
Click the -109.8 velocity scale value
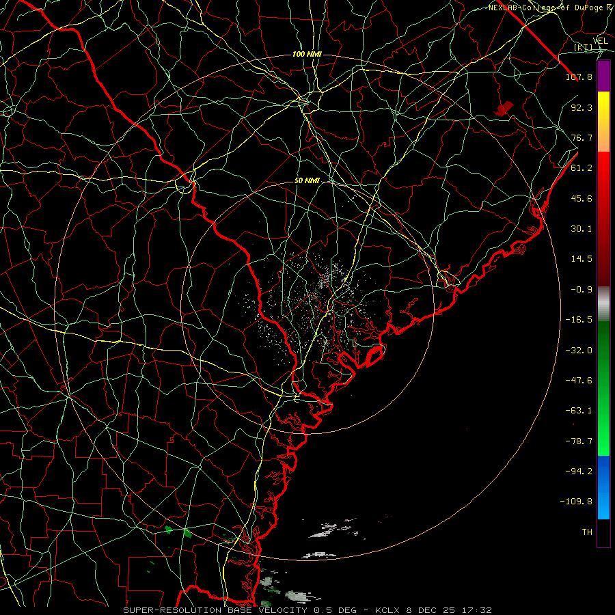pos(576,502)
